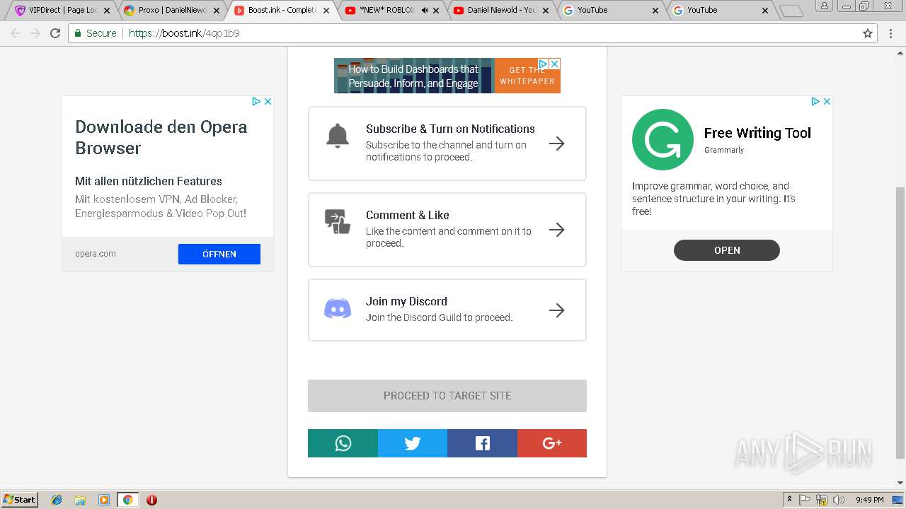Viewport: 906px width, 509px height.
Task: Close the dashboards banner ad
Action: pyautogui.click(x=555, y=64)
